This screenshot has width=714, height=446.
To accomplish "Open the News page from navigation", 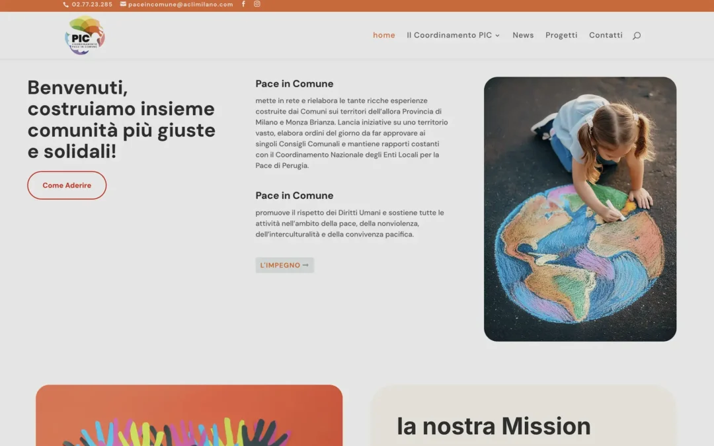I will 523,36.
